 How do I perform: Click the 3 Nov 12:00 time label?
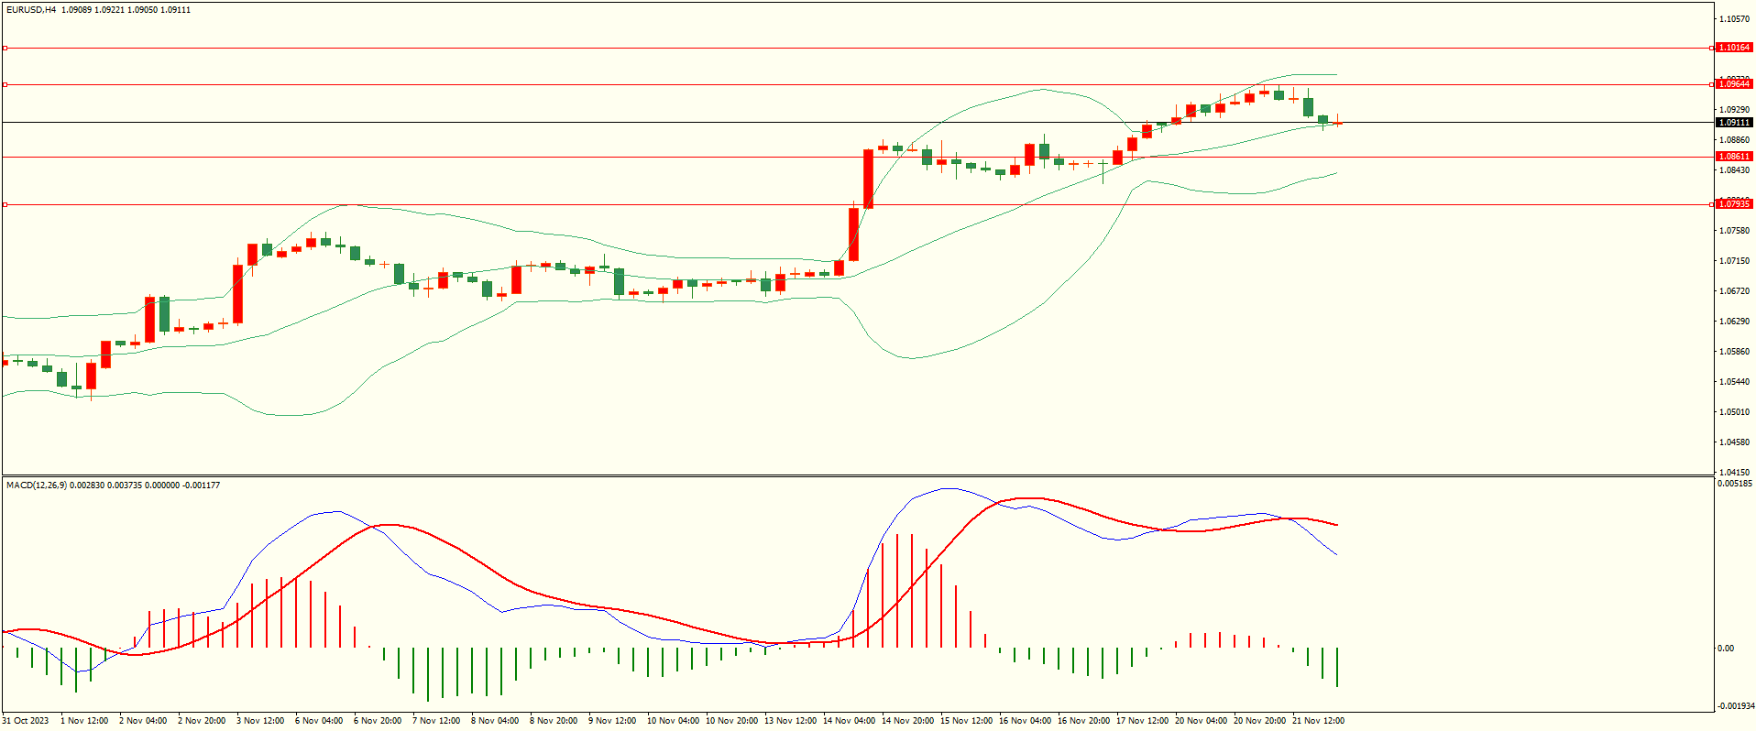click(x=260, y=721)
